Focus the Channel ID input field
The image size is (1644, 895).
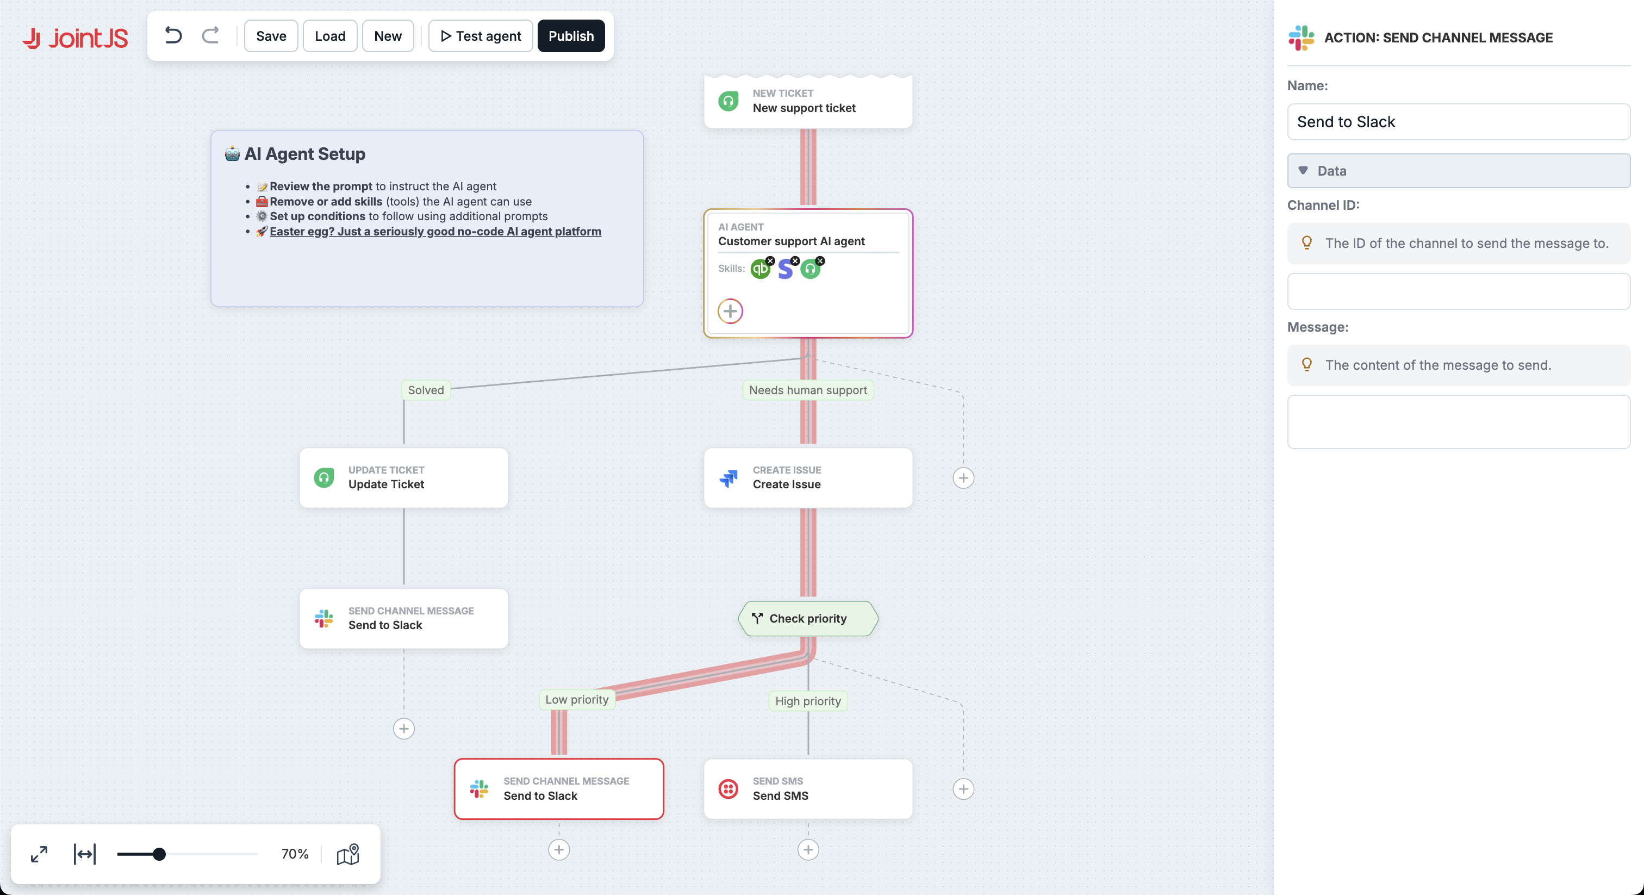1458,291
